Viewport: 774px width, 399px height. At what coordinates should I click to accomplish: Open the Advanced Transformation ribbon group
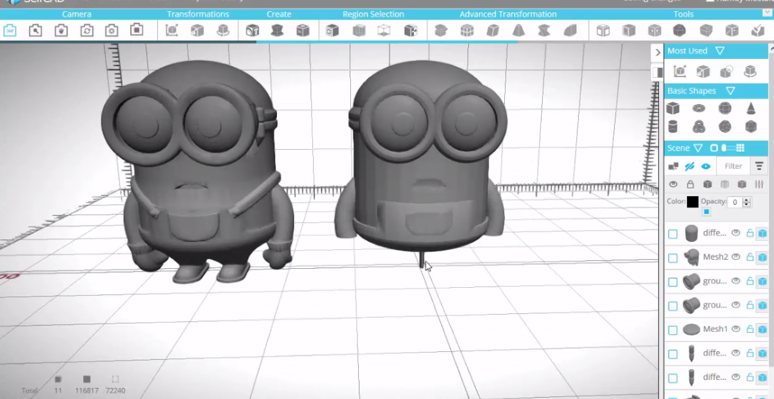click(508, 14)
